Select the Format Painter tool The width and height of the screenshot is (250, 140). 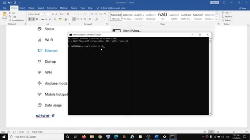(16, 20)
